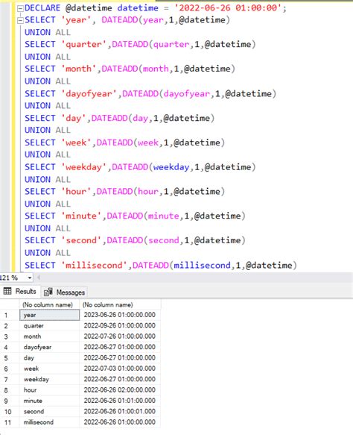Viewport: 353px width, 435px height.
Task: Select cell 2022-09-26 01:00:00.000
Action: point(120,326)
